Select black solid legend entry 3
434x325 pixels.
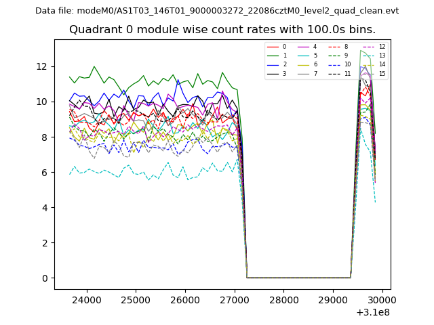[x=273, y=73]
